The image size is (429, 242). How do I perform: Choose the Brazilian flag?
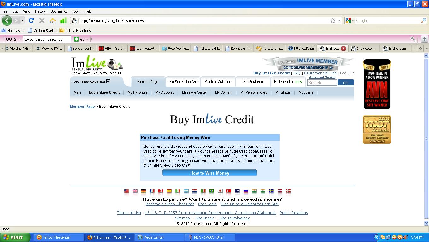point(212,191)
